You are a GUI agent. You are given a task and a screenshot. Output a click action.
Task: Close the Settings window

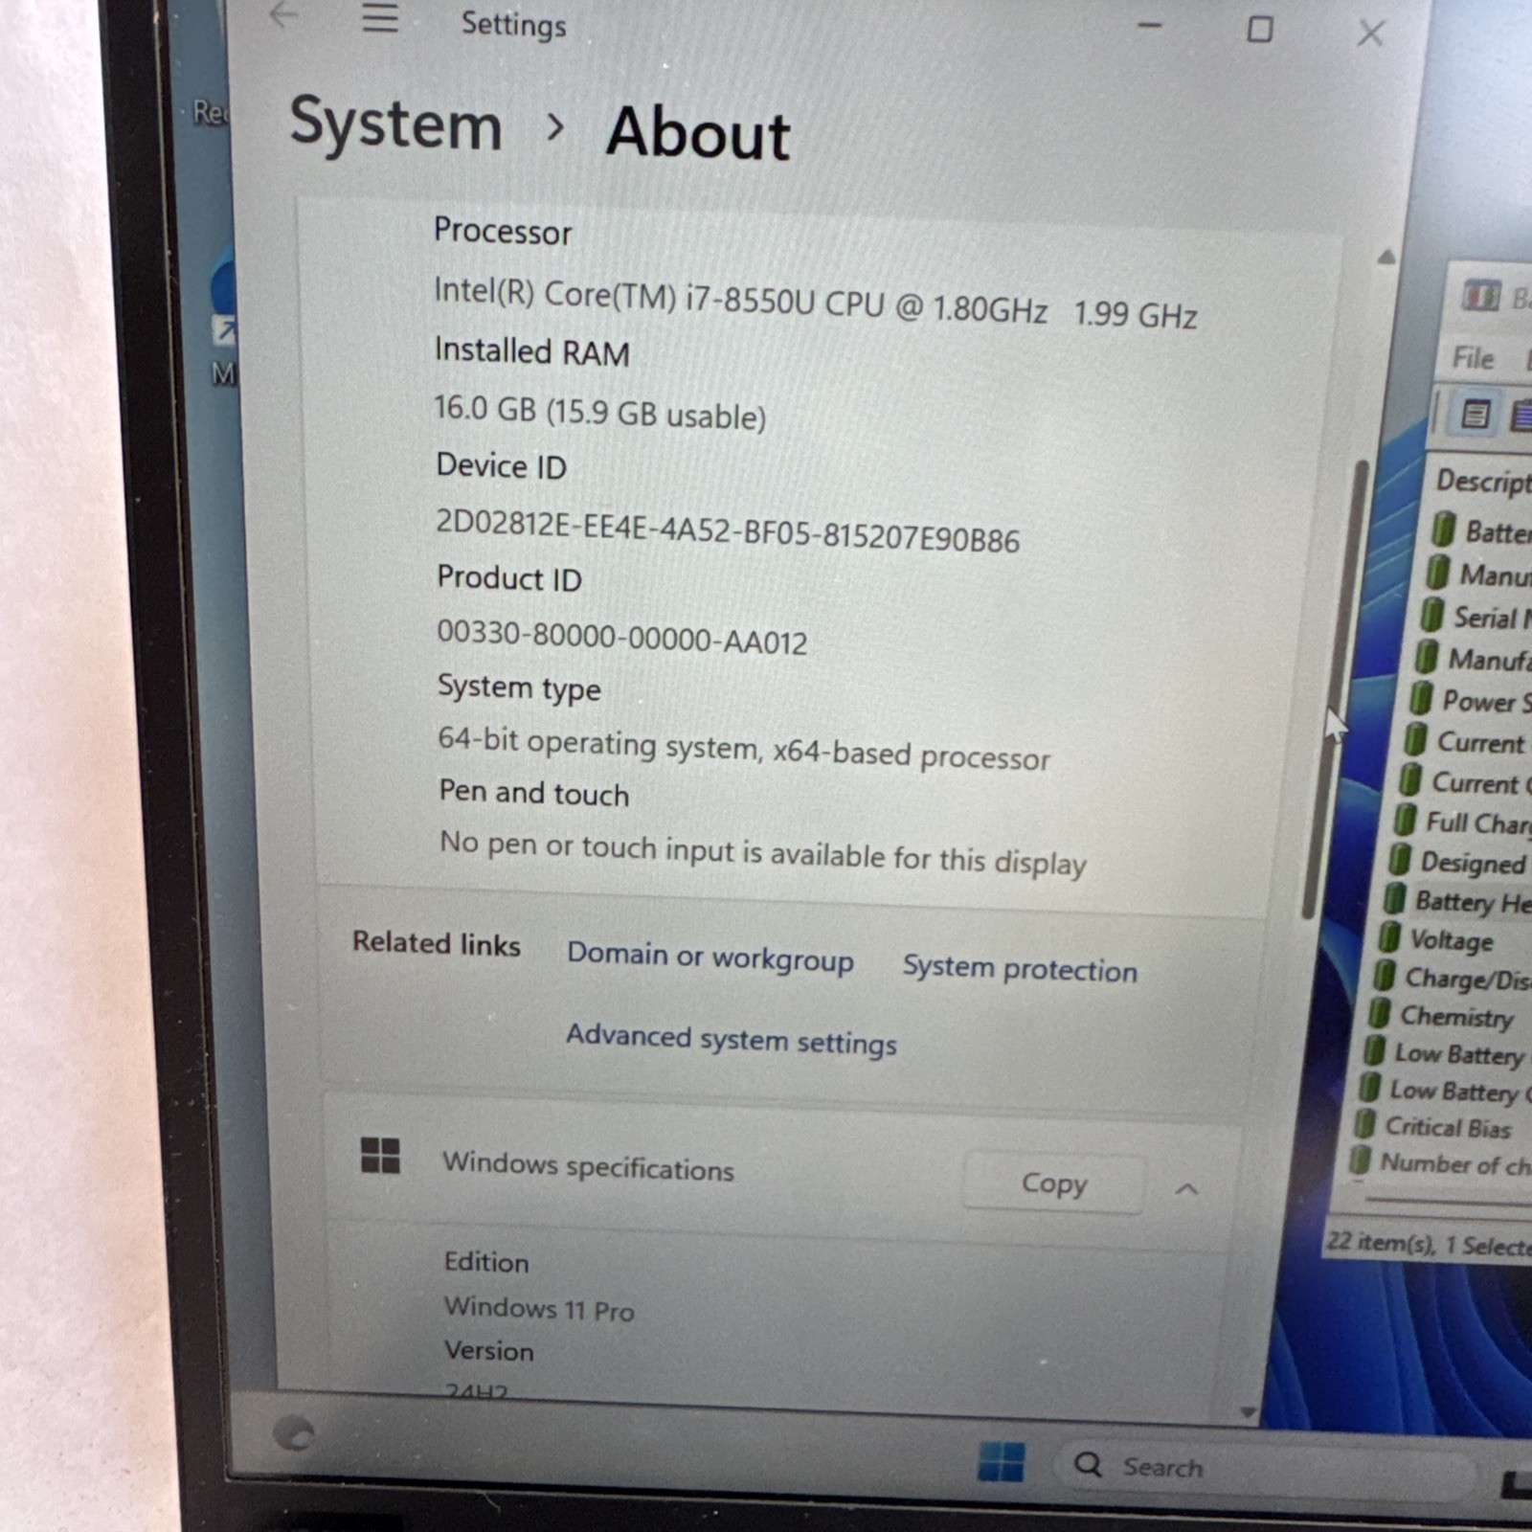tap(1371, 34)
